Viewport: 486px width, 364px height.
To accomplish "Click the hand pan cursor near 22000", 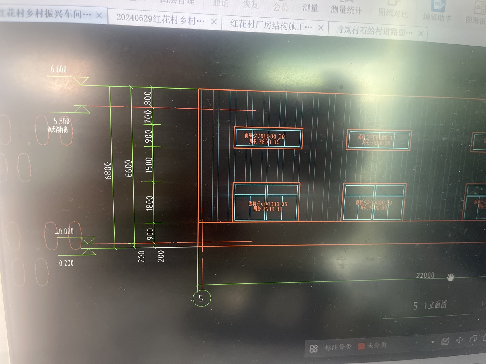I will (x=451, y=277).
